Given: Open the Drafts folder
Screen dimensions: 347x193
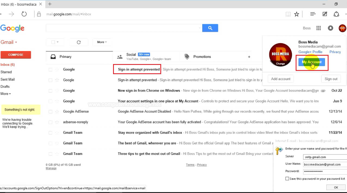Looking at the screenshot, I should [5, 87].
